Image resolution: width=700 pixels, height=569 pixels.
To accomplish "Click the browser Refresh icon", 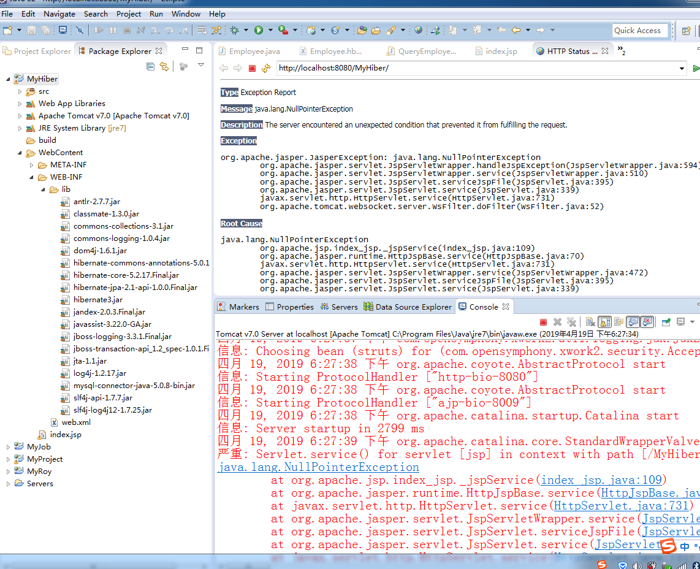I will [x=266, y=68].
